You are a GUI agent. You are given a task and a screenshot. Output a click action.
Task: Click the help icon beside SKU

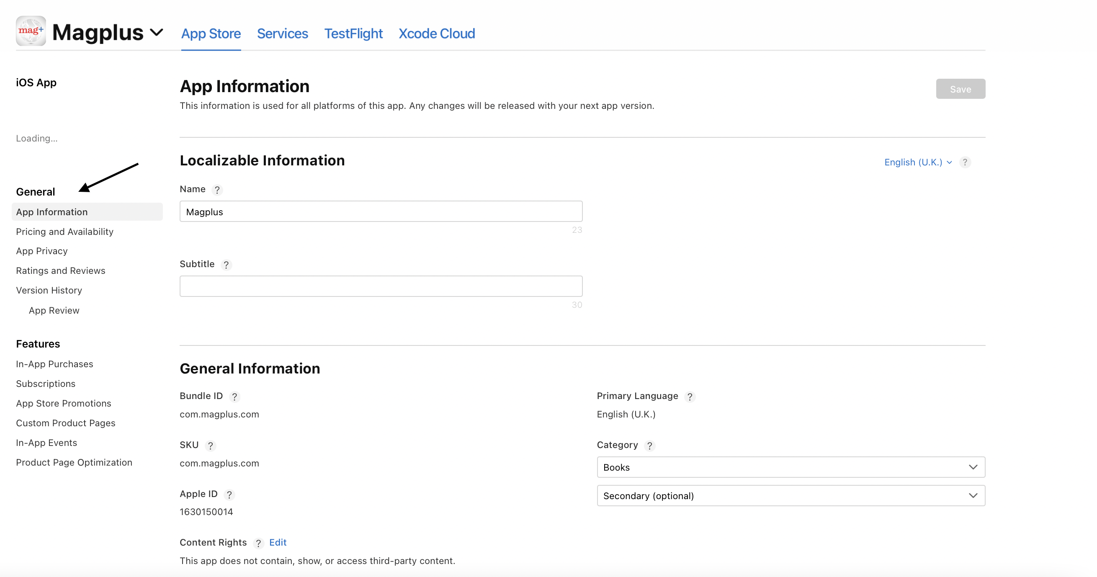tap(210, 446)
